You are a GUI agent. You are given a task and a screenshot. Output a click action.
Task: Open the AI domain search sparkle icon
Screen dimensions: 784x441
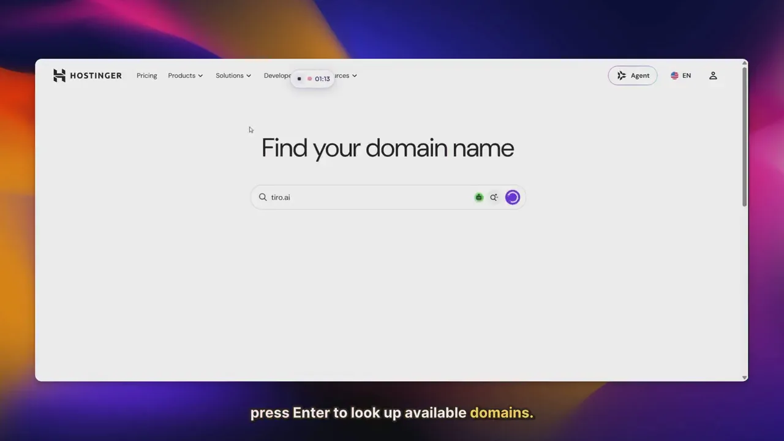click(x=494, y=197)
